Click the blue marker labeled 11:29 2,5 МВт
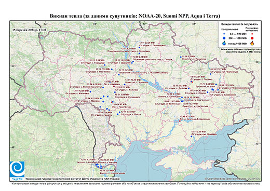The width and height of the screenshot is (270, 191). point(181,57)
